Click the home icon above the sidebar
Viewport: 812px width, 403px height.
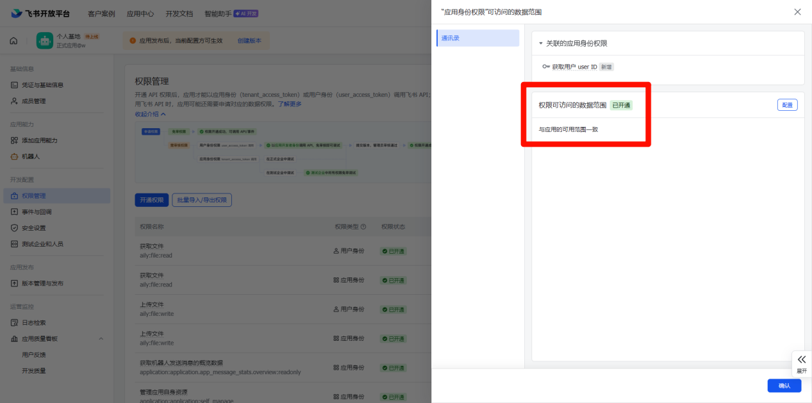tap(12, 39)
